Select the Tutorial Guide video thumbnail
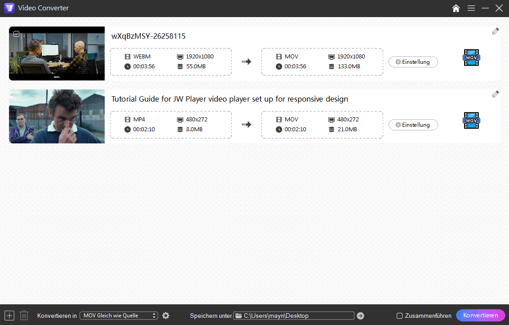The image size is (509, 325). click(57, 116)
